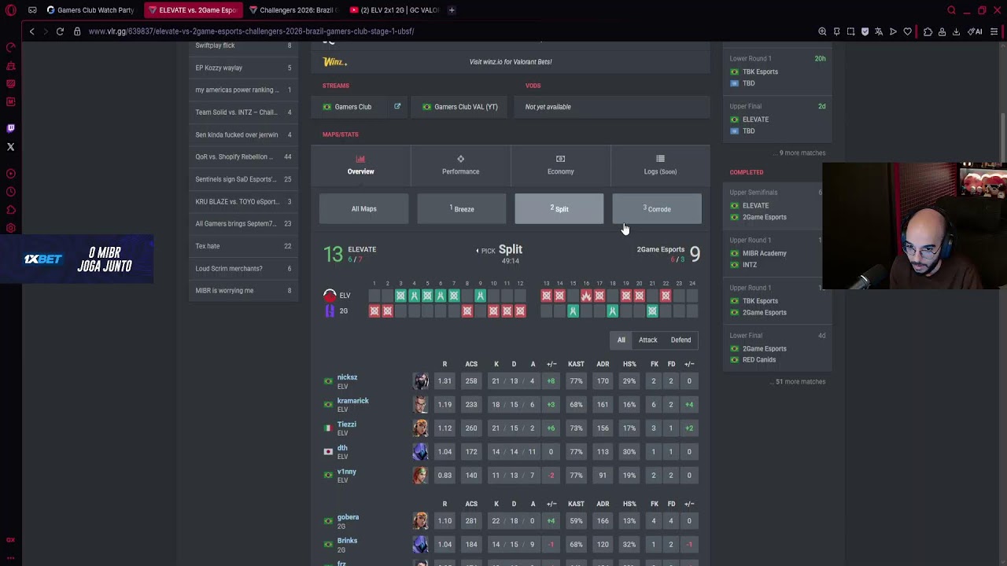Select map 3 Corrode
Screen dimensions: 1007x566
click(657, 209)
